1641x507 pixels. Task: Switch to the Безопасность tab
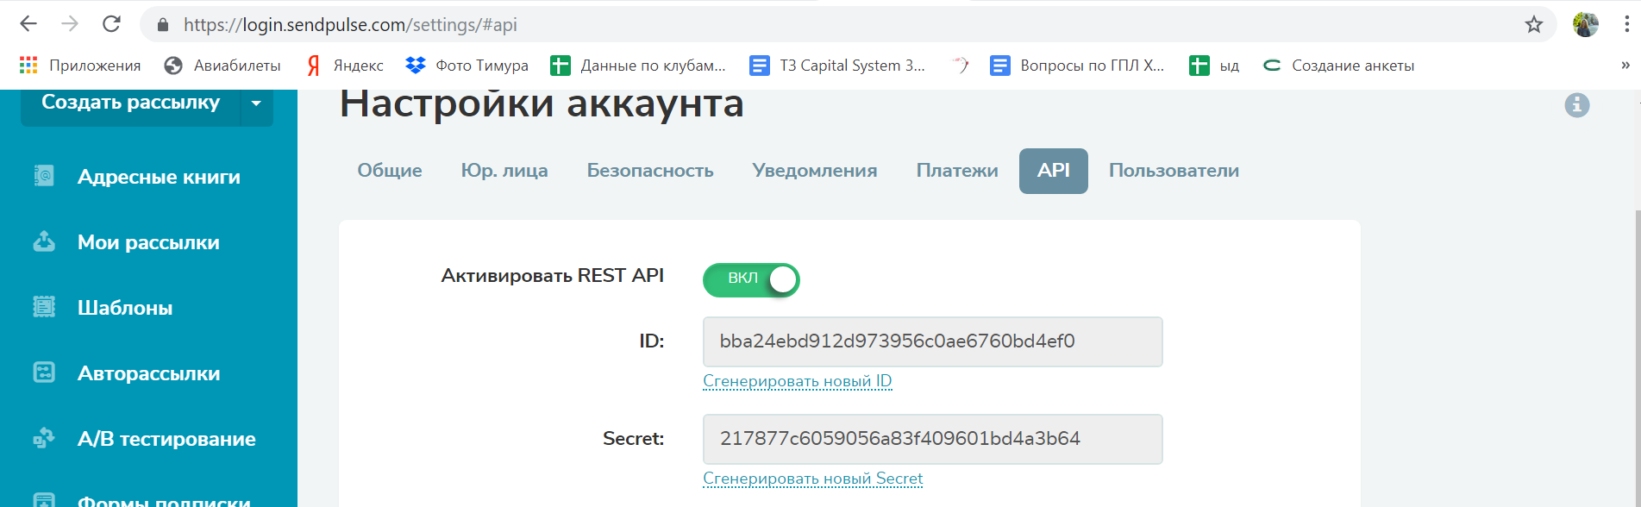(650, 171)
